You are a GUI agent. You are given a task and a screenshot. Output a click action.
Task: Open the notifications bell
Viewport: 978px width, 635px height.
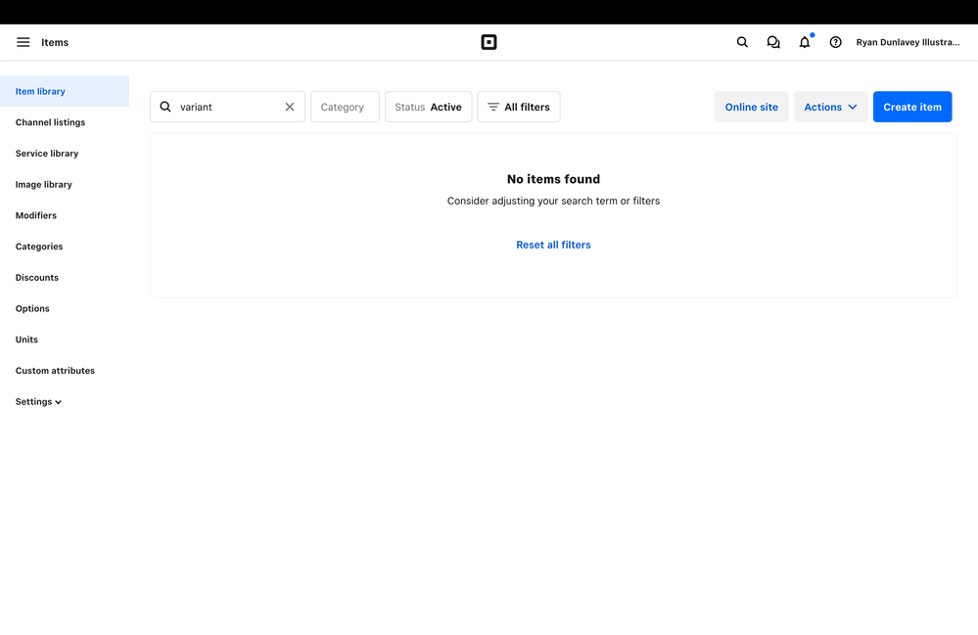(805, 42)
